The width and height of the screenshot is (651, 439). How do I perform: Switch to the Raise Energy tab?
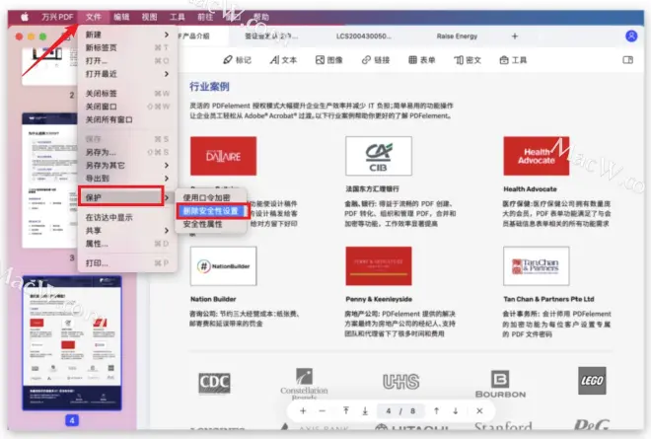(457, 37)
